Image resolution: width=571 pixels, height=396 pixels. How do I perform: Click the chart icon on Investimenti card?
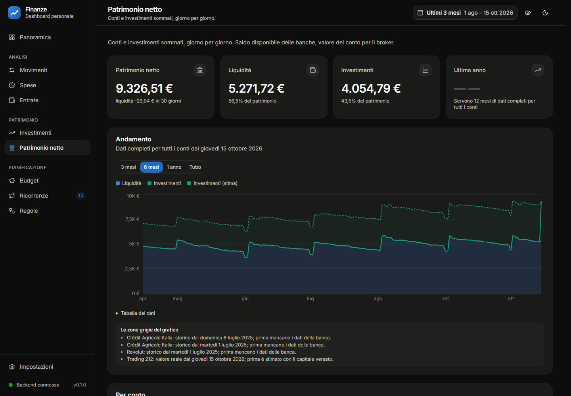pyautogui.click(x=425, y=70)
